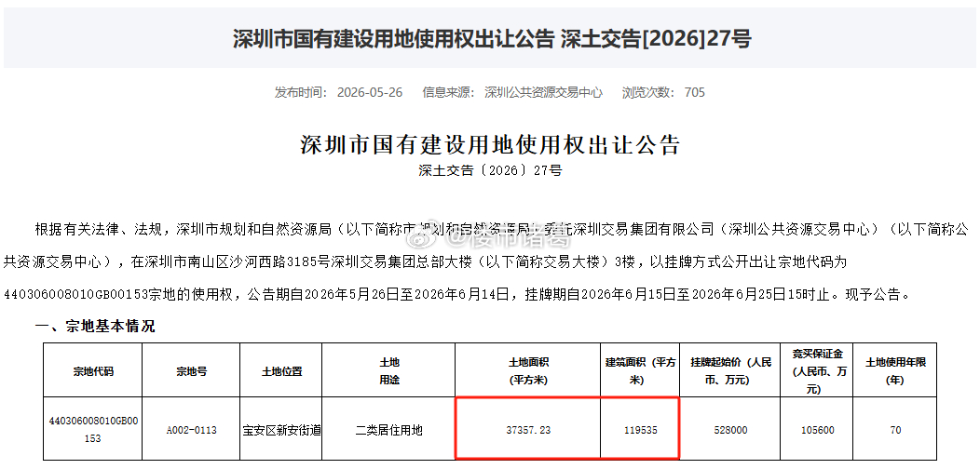Click the land use cell 二类居住用地
980x469 pixels.
coord(388,430)
